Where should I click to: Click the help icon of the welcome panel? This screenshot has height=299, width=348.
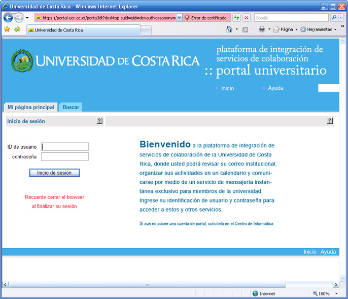[330, 121]
